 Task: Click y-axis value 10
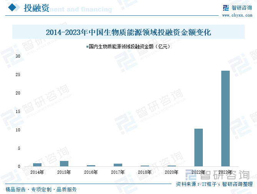pos(18,130)
